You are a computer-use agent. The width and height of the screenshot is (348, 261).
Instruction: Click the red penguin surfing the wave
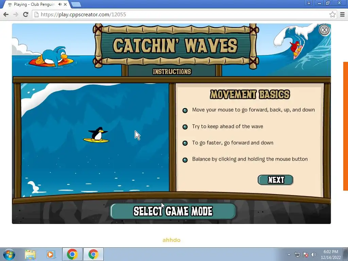(296, 50)
